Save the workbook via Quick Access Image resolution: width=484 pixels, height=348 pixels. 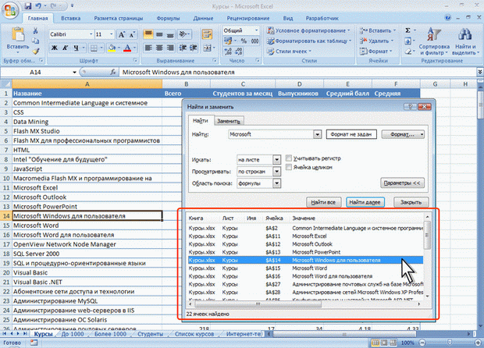point(28,6)
